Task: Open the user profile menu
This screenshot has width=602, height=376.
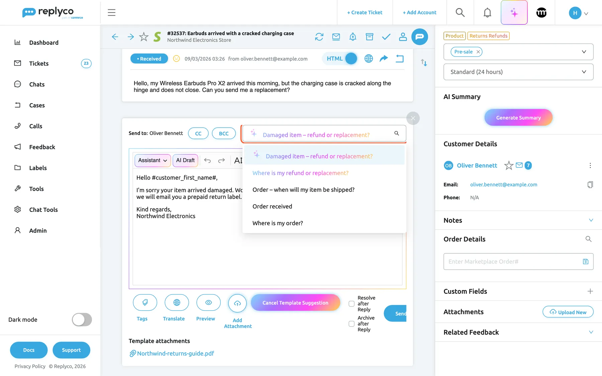Action: coord(579,13)
